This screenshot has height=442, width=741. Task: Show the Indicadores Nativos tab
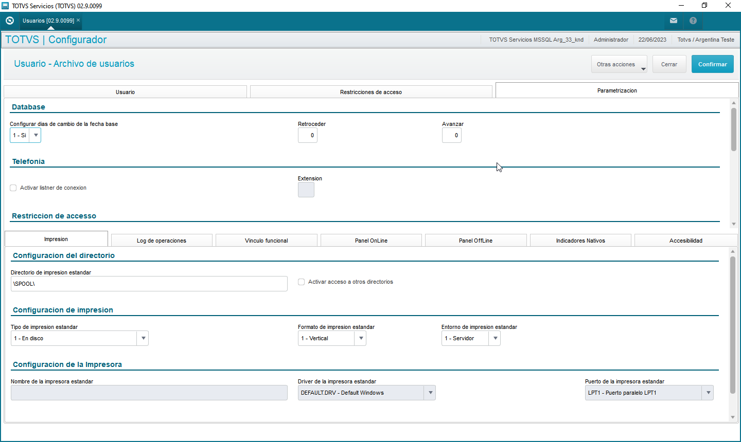(580, 241)
